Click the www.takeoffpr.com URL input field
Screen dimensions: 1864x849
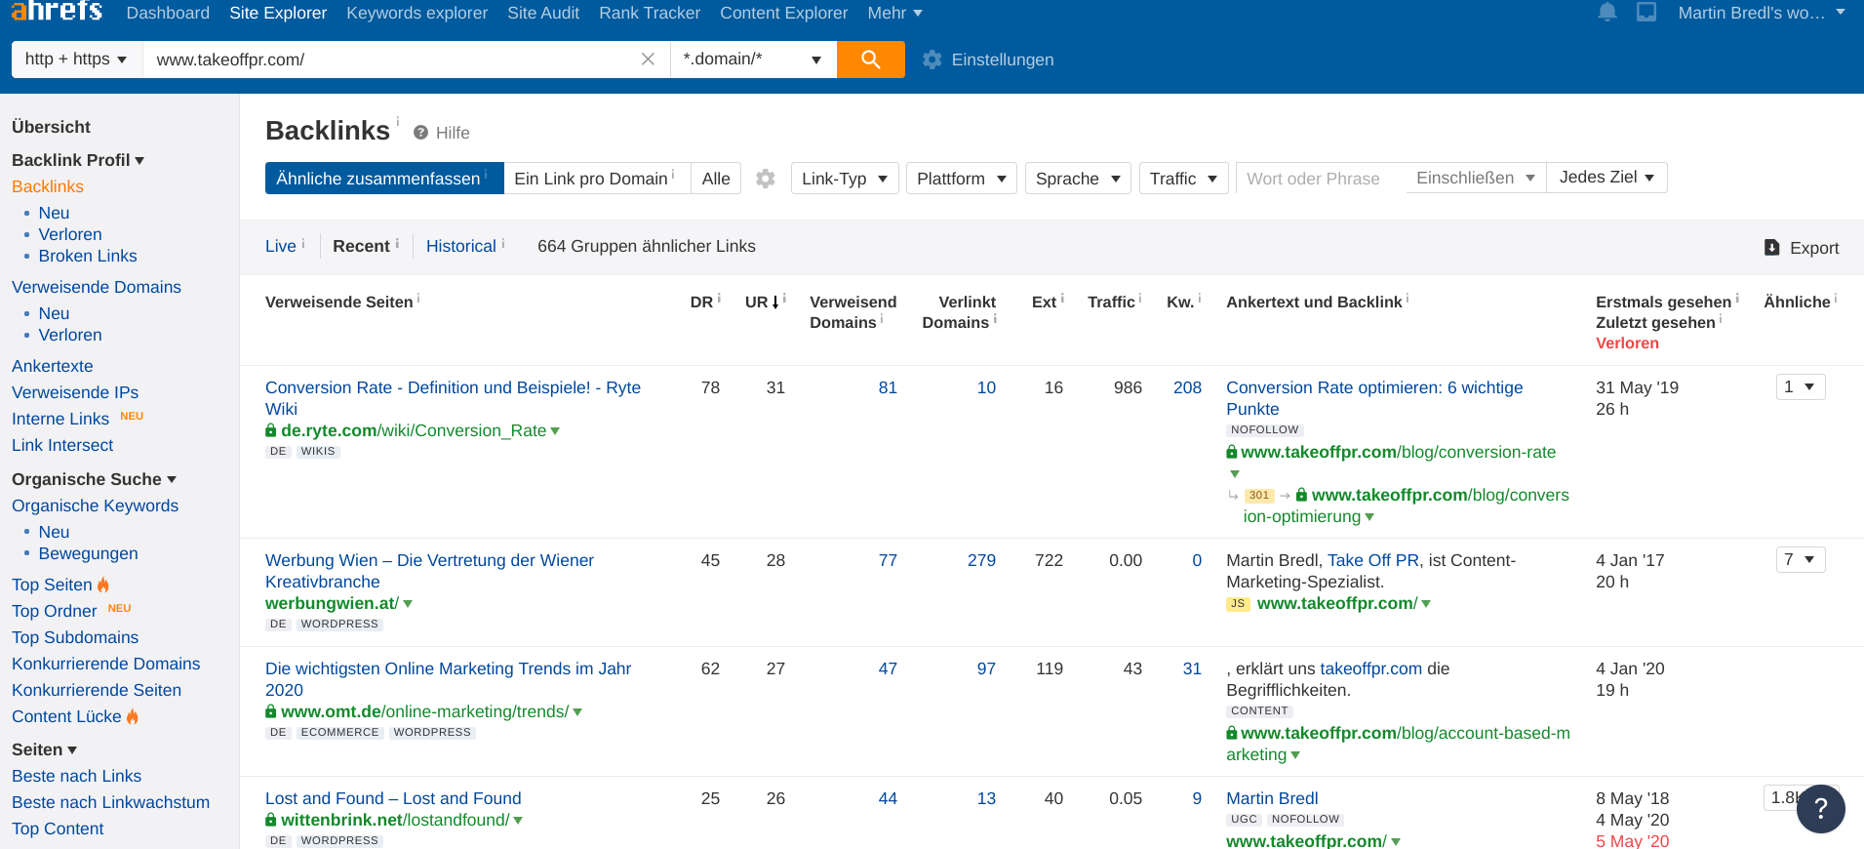pyautogui.click(x=390, y=60)
